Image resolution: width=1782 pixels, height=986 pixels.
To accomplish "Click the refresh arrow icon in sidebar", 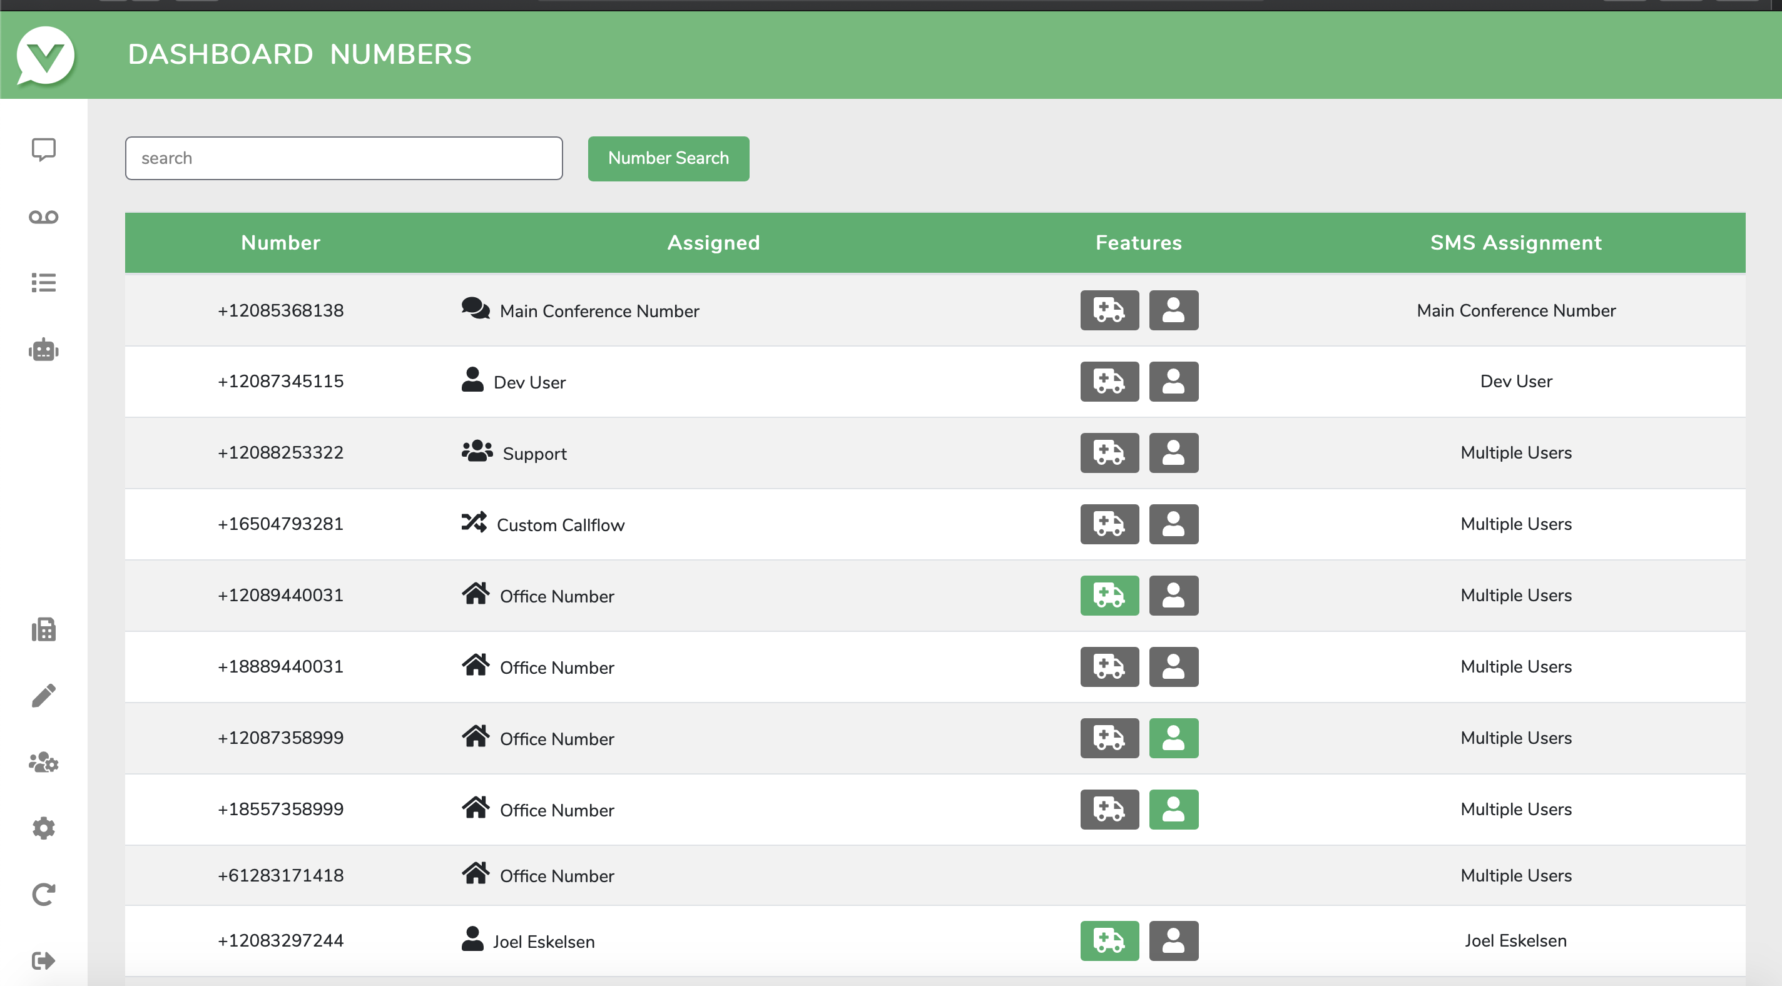I will click(44, 894).
